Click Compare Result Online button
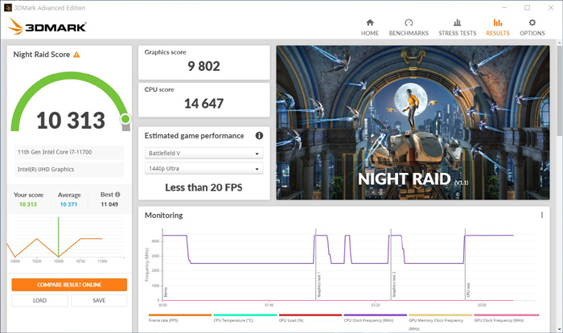 69,285
